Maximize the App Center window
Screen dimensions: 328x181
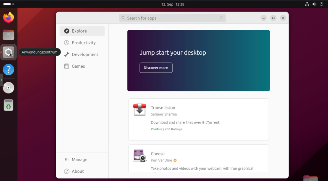click(x=273, y=18)
